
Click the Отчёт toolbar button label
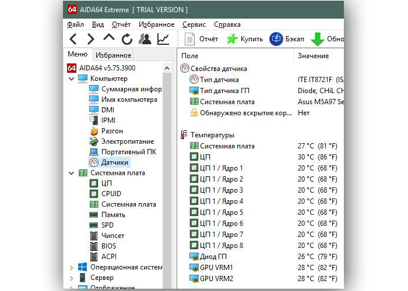(x=209, y=39)
